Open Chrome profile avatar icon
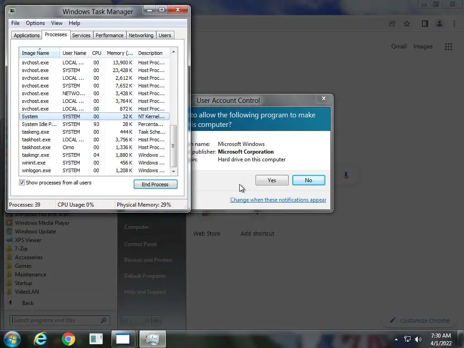This screenshot has height=348, width=464. pos(440,24)
